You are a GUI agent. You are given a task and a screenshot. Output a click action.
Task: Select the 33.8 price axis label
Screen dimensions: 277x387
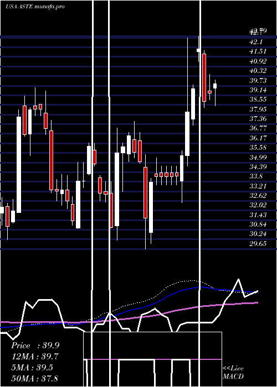256,176
